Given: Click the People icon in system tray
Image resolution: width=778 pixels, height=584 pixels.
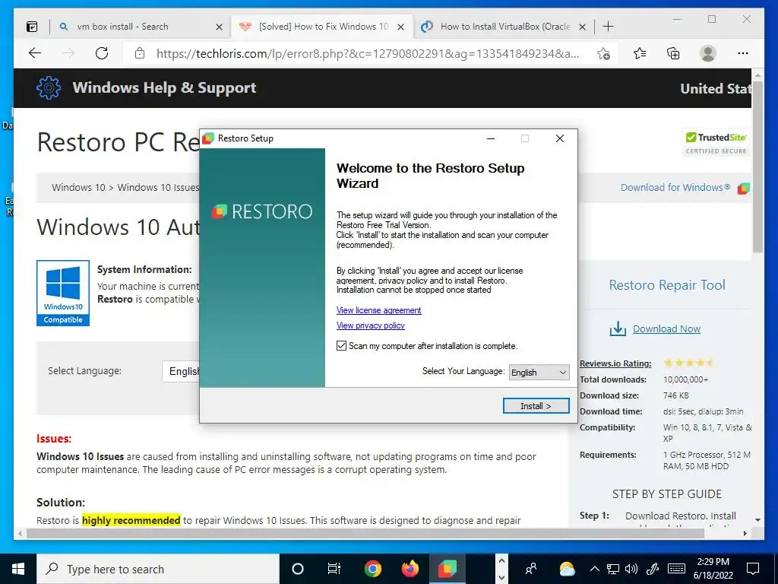Looking at the screenshot, I should [x=531, y=569].
